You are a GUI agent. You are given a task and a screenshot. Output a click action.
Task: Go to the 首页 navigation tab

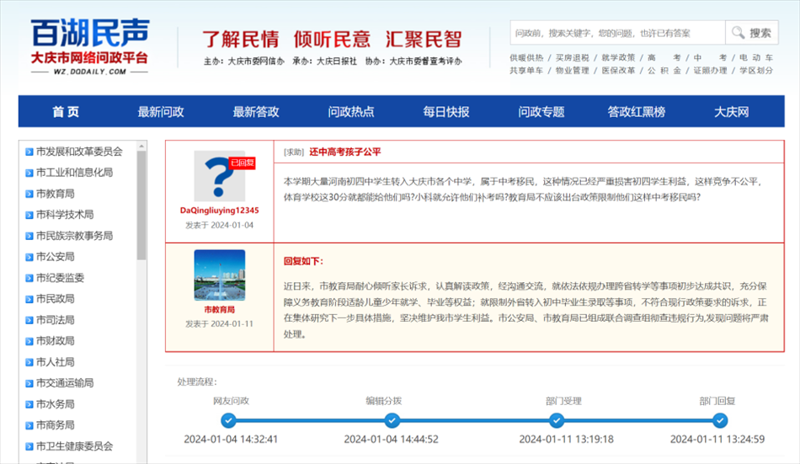(x=66, y=112)
